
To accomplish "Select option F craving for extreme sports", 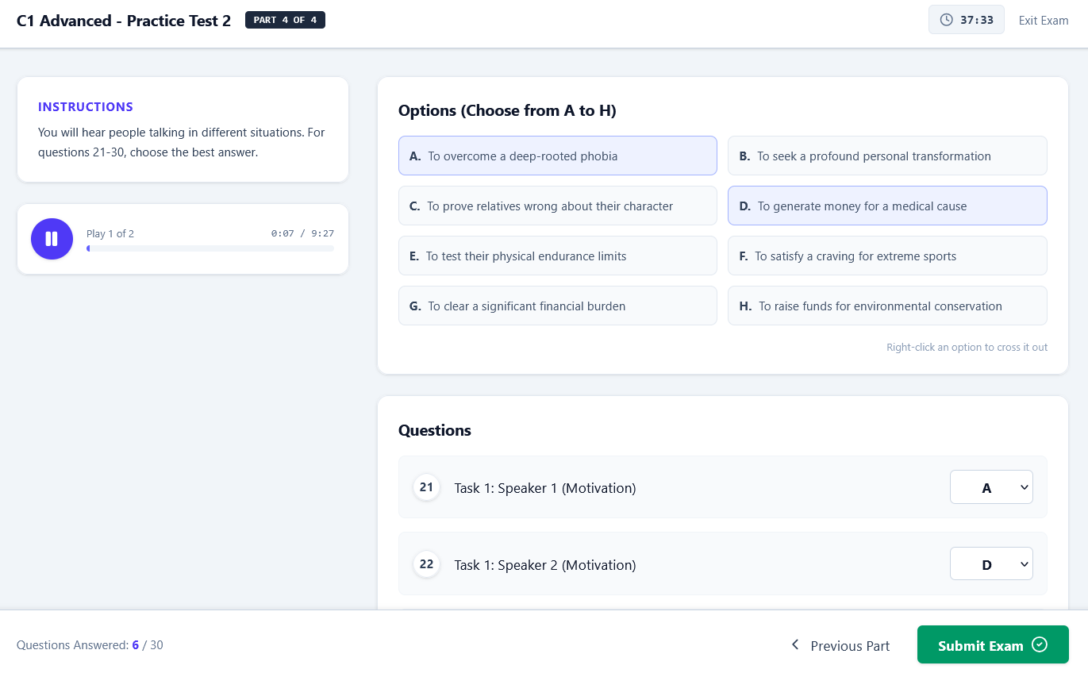I will [887, 256].
